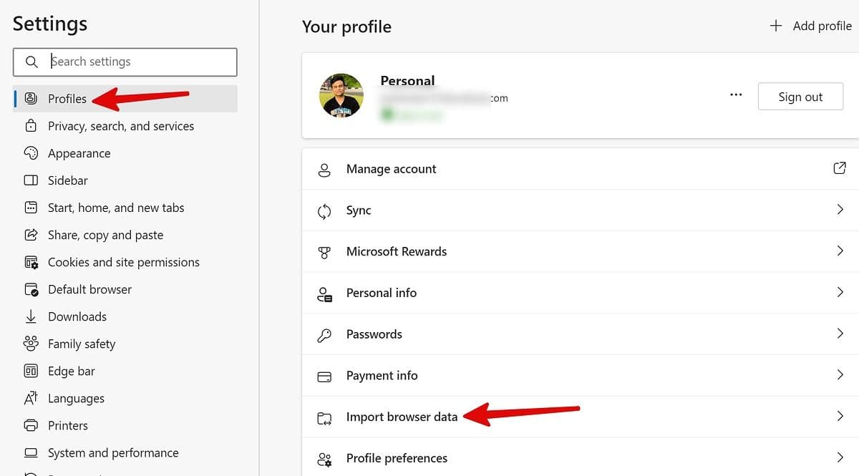
Task: Click the Payment info card icon
Action: [324, 376]
